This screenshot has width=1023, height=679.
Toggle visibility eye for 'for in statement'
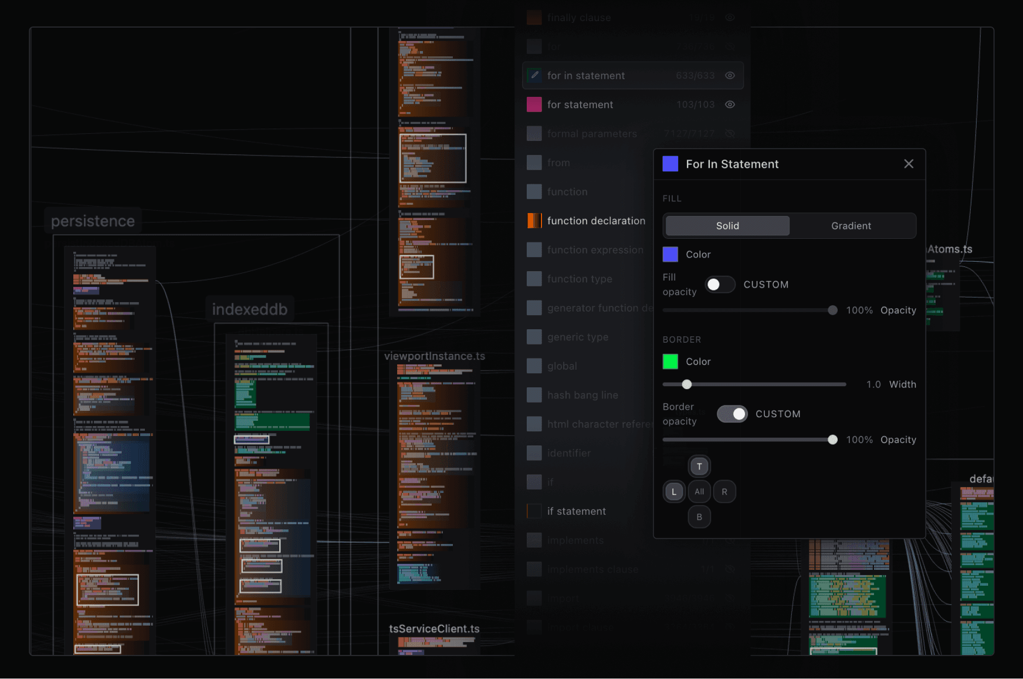click(730, 76)
